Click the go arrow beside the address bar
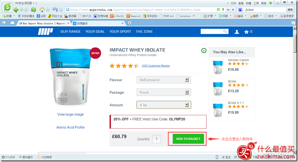The height and width of the screenshot is (162, 298). 233,9
